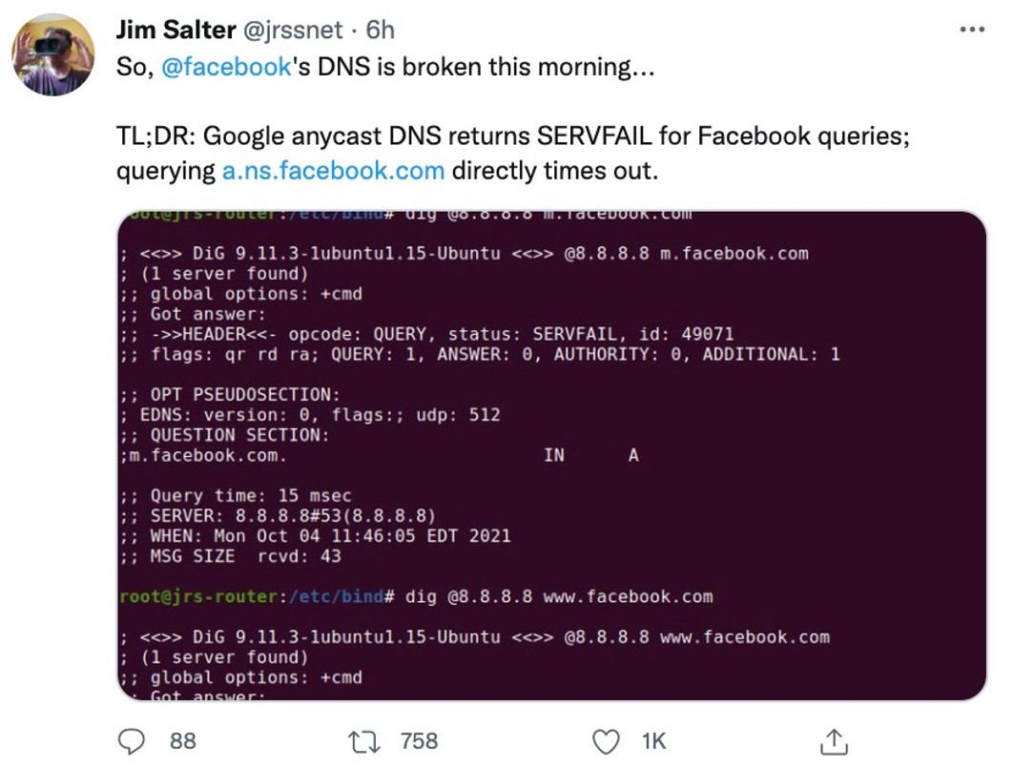Open Jim Salter's profile avatar
Viewport: 1013px width, 769px height.
click(53, 54)
